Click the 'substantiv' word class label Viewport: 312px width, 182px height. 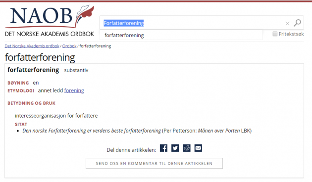click(76, 70)
